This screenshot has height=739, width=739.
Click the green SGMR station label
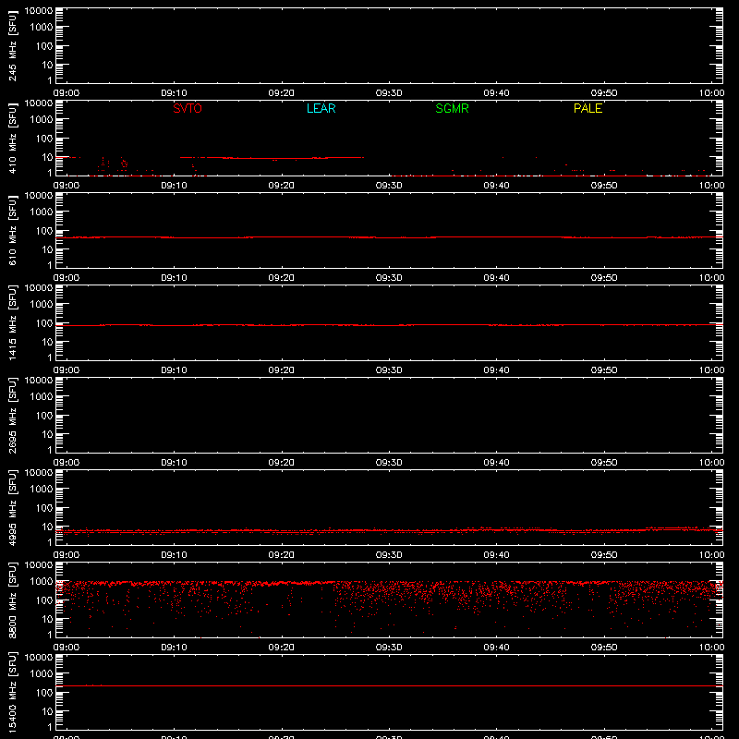[x=452, y=108]
